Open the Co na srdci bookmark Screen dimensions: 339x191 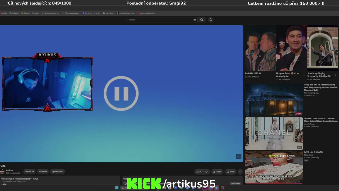click(91, 13)
